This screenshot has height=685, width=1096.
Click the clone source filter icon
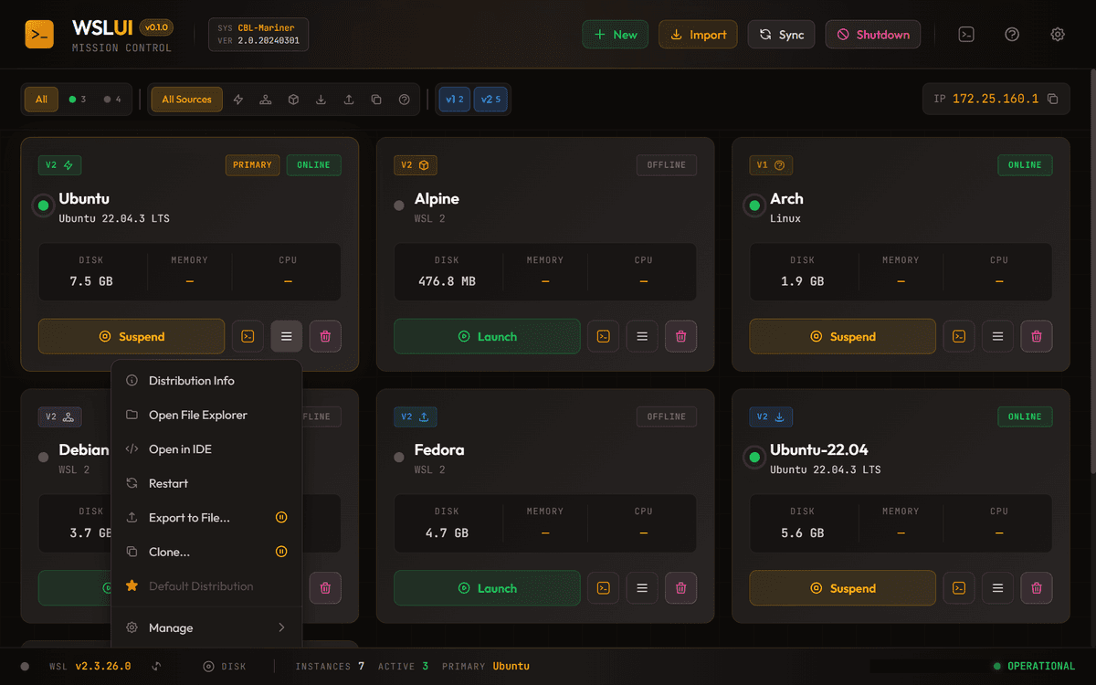click(376, 99)
